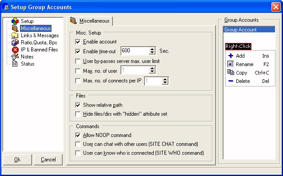The width and height of the screenshot is (283, 176).
Task: Click the Miscellaneous book icon in tree
Action: coord(15,28)
